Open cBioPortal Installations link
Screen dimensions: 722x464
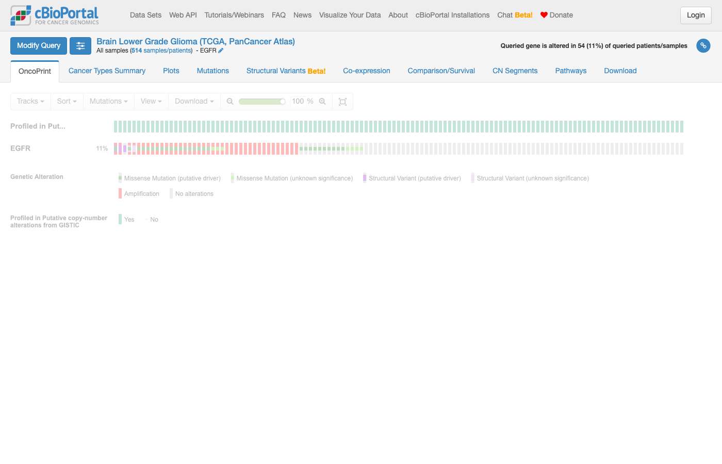point(453,15)
